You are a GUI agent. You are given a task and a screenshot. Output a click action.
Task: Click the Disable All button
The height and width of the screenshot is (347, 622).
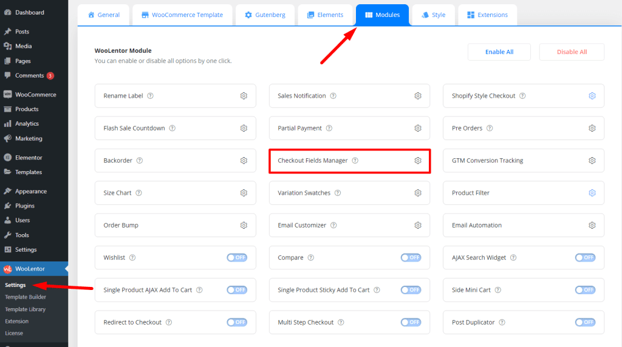tap(572, 52)
